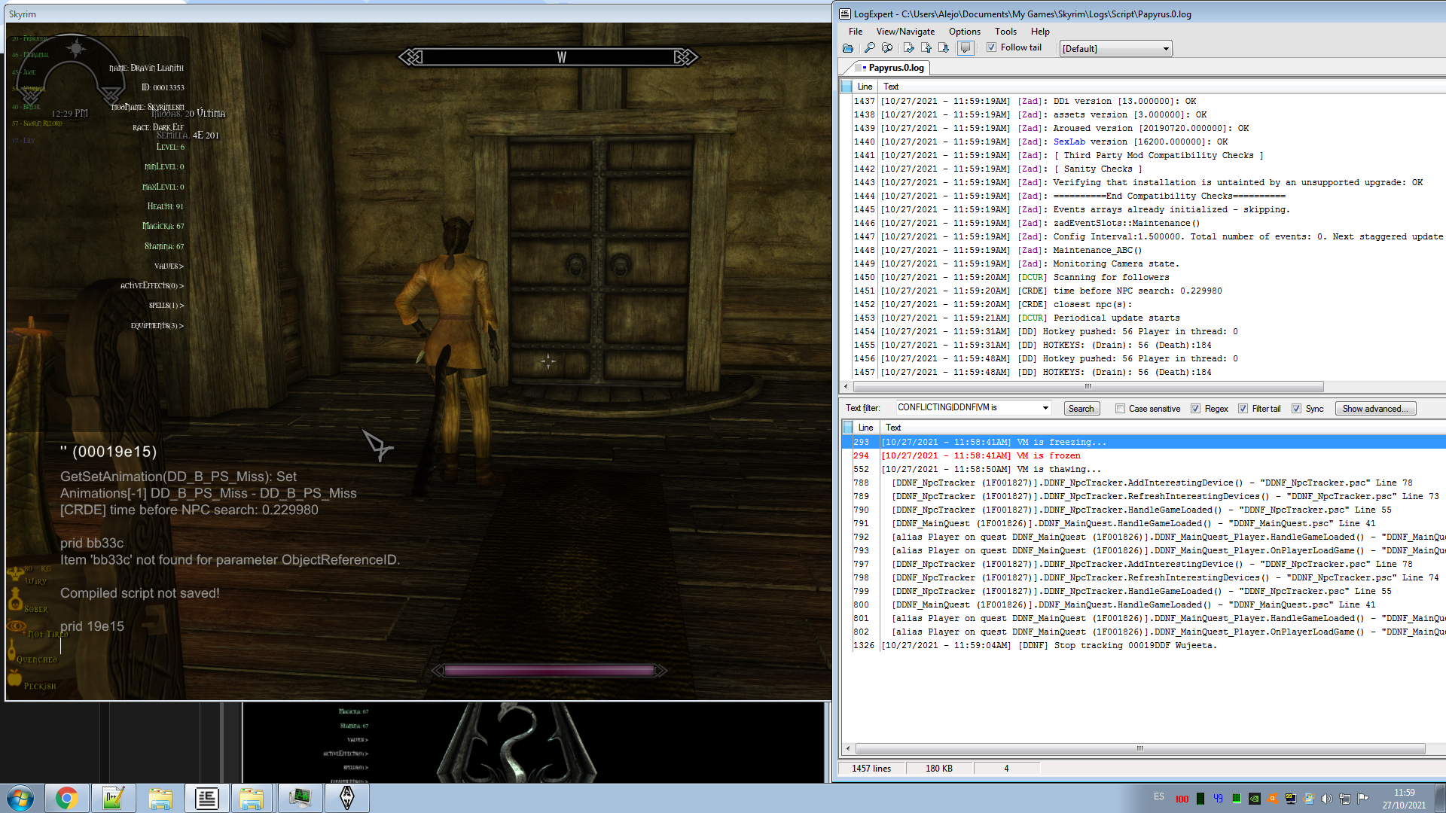Expand ACTIVEEFFECTS(0) in Skyrim panel
The image size is (1446, 813).
pos(152,286)
